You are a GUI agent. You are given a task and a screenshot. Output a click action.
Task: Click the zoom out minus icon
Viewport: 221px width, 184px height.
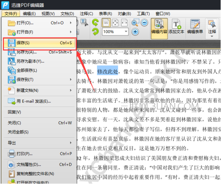144,22
